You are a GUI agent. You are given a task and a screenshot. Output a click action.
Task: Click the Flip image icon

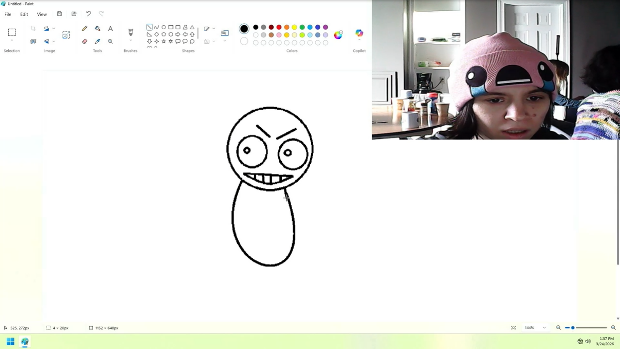(47, 41)
